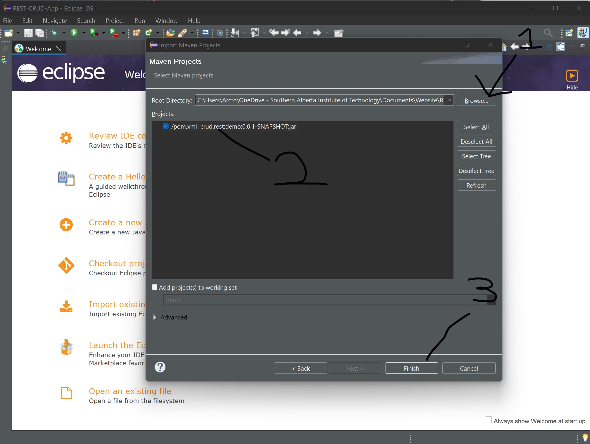Click the Select All button
Viewport: 590px width, 444px height.
coord(476,127)
